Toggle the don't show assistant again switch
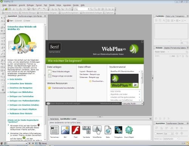 tap(48, 103)
